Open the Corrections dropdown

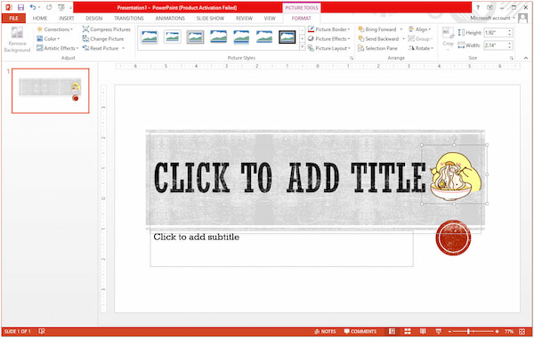[x=55, y=29]
